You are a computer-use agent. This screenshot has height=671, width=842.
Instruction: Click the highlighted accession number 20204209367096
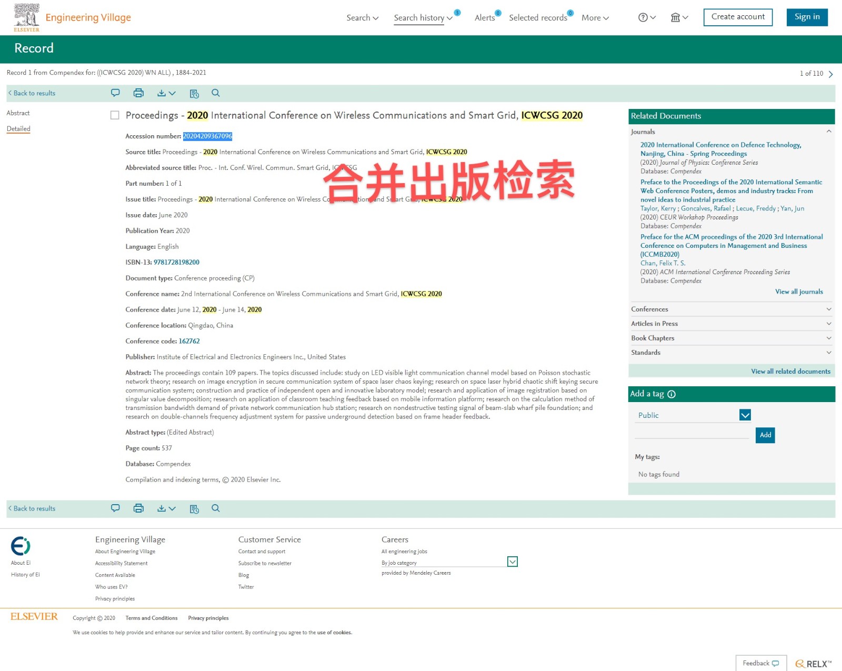[207, 136]
